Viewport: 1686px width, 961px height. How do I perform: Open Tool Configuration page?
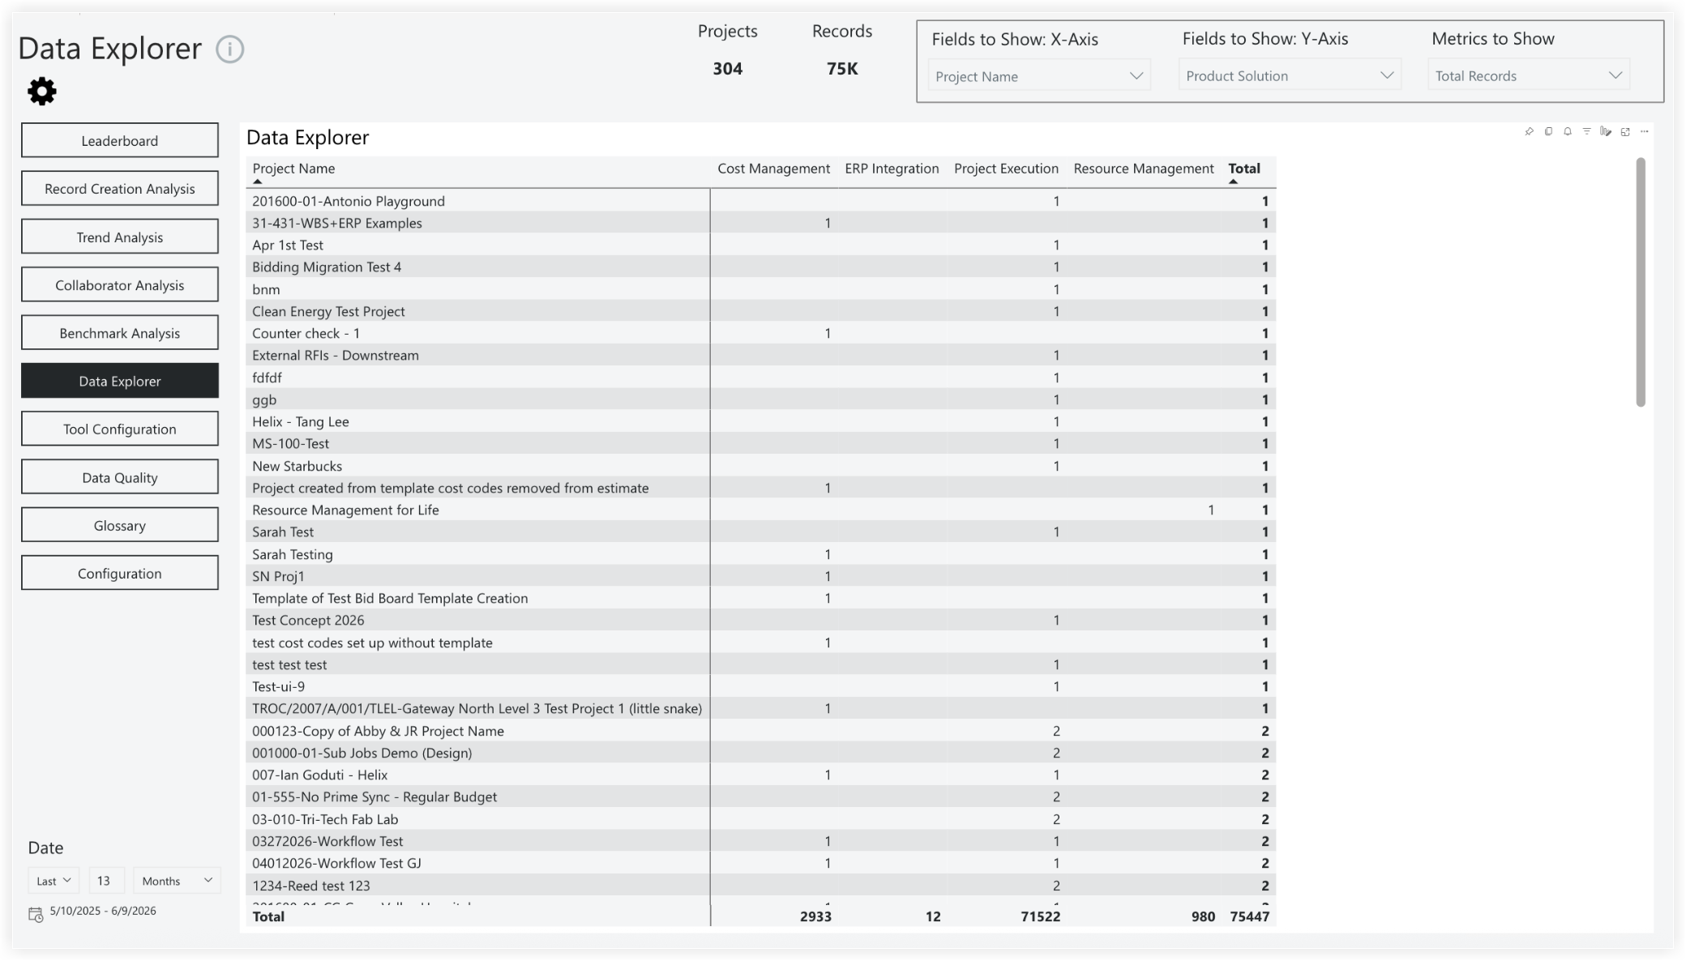[x=120, y=429]
